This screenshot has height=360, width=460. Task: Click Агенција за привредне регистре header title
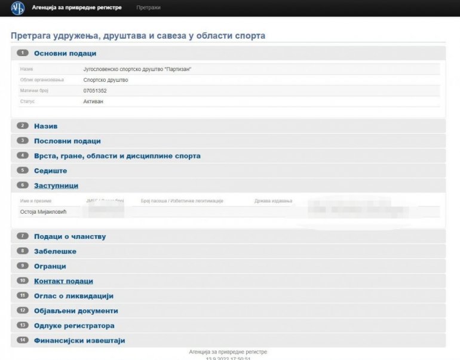click(76, 8)
